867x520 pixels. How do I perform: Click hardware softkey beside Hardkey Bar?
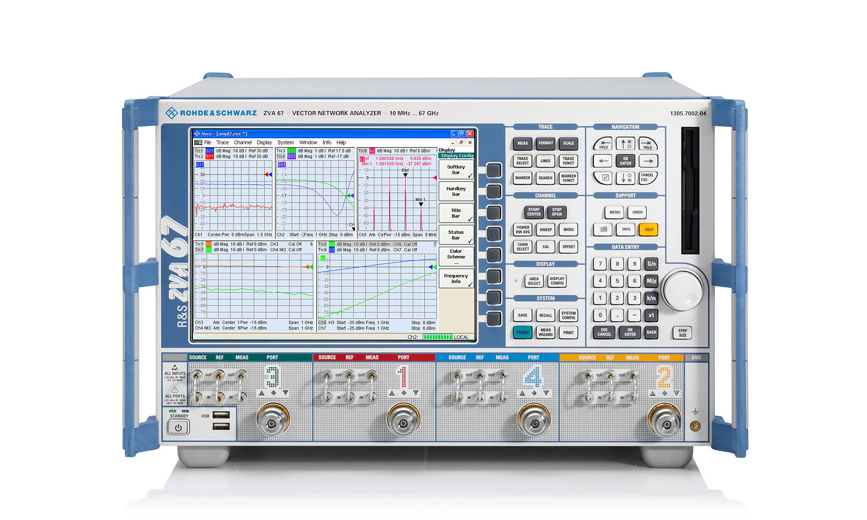pyautogui.click(x=494, y=191)
